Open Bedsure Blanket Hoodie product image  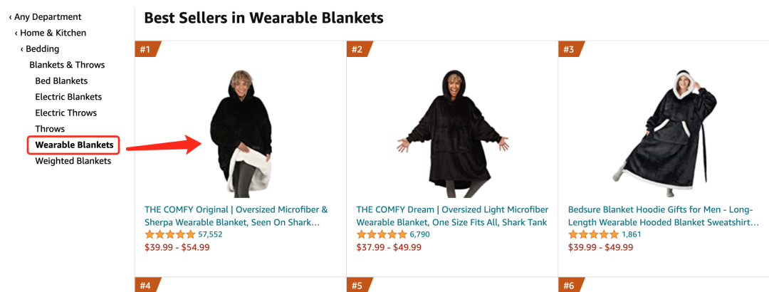coord(662,133)
